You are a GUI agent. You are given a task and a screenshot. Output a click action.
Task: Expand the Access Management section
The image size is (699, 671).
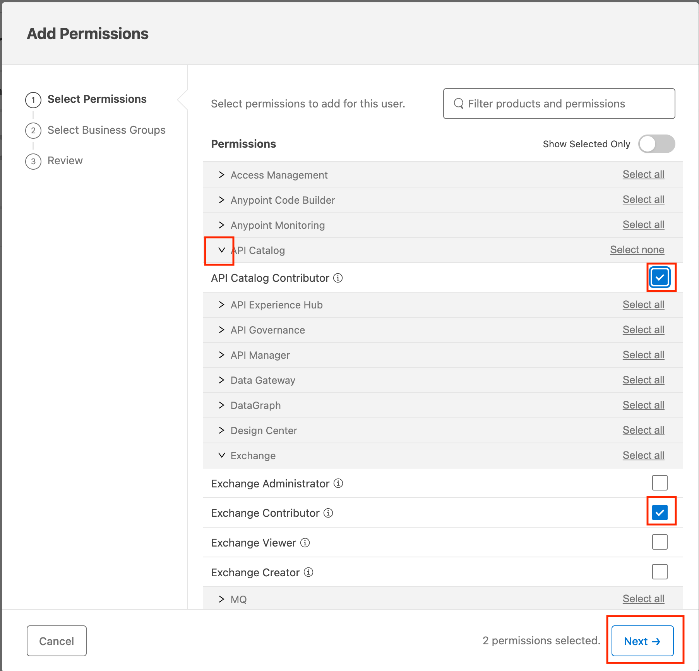point(221,175)
